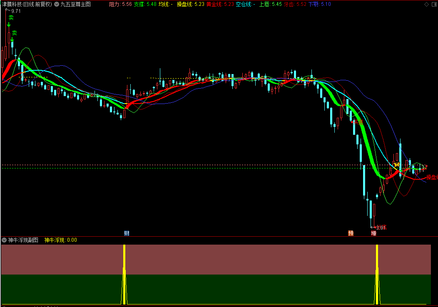Click the orange 预 marker on the time axis
The image size is (438, 307).
tap(351, 233)
